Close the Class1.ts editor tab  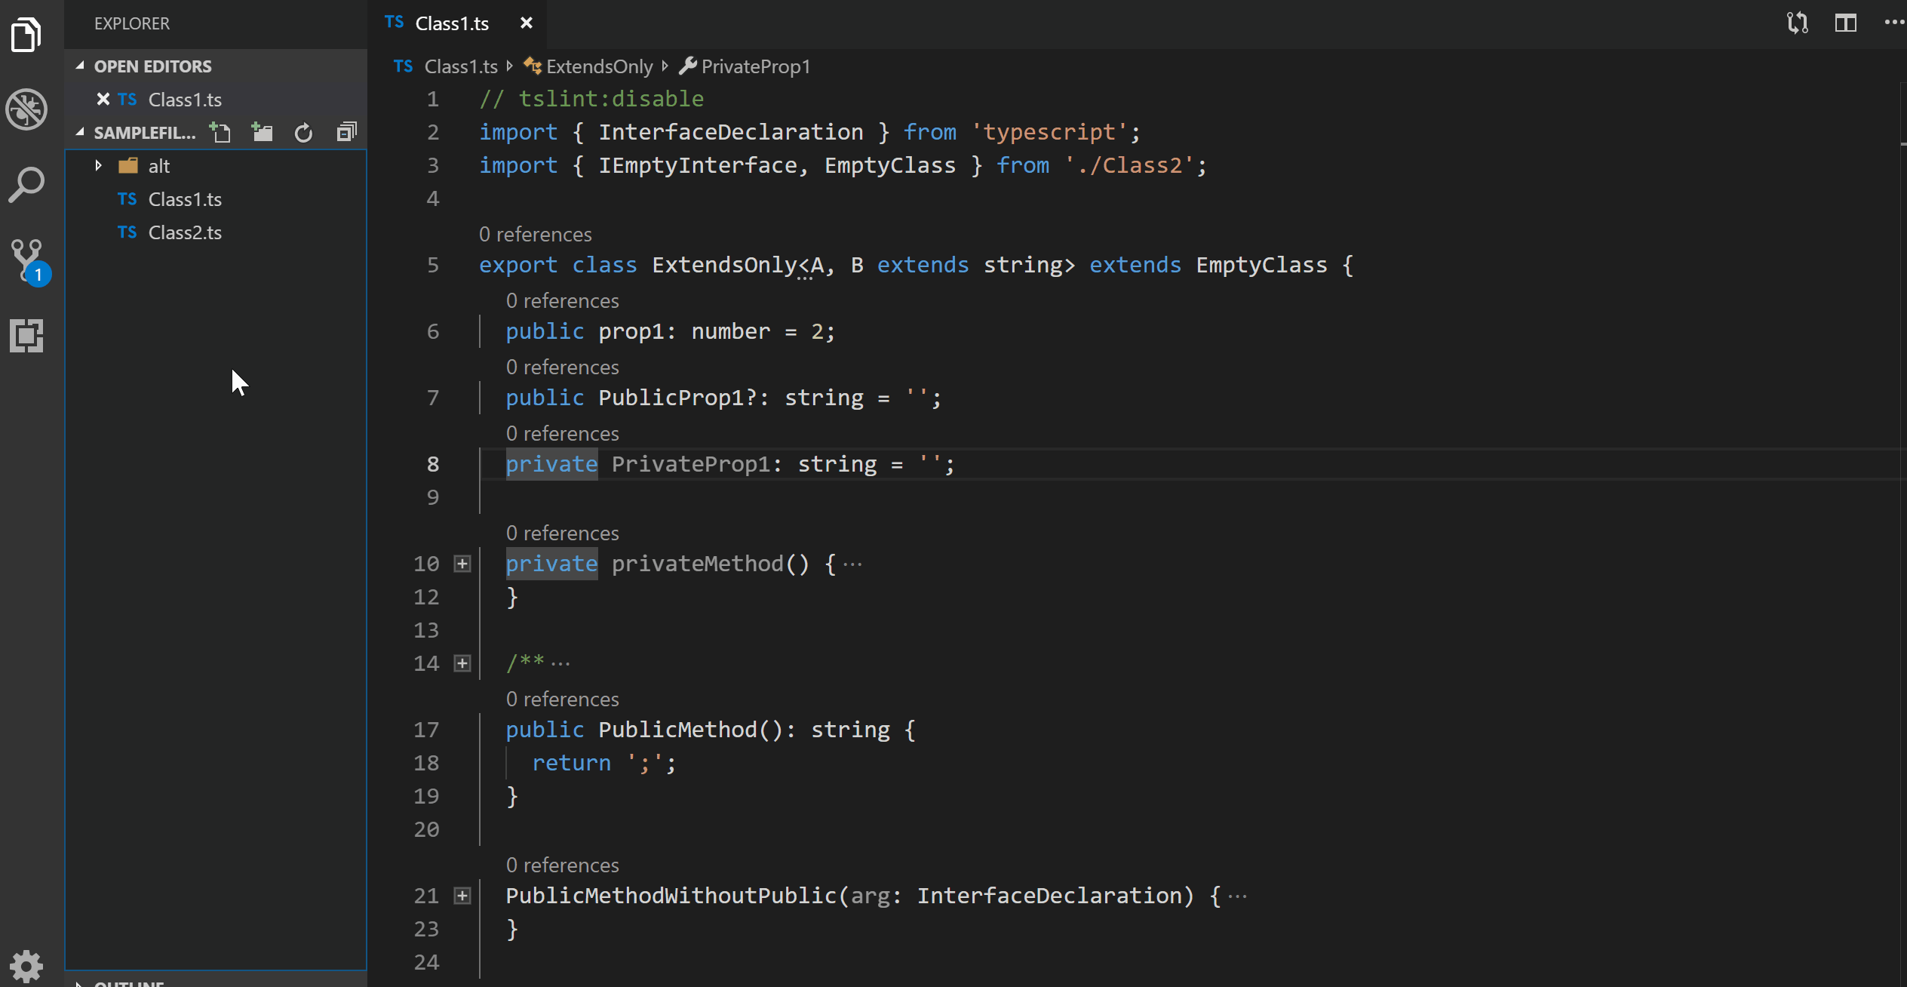(527, 24)
